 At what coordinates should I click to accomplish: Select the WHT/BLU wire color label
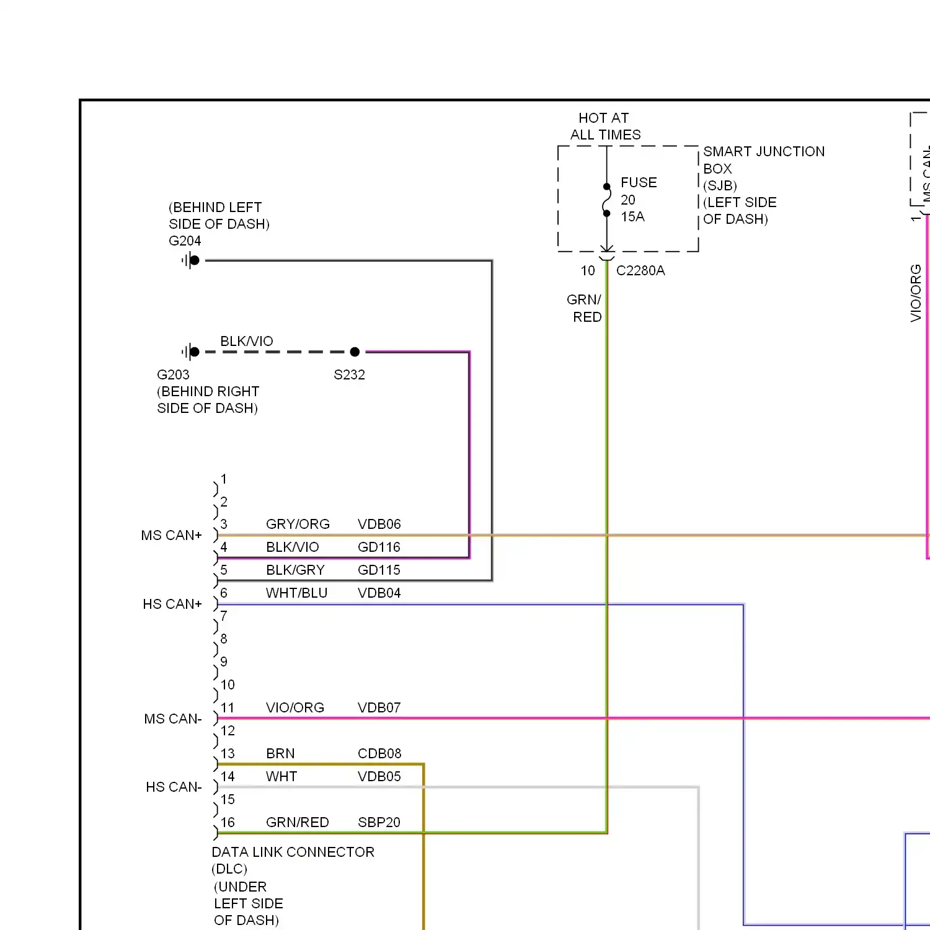[296, 593]
